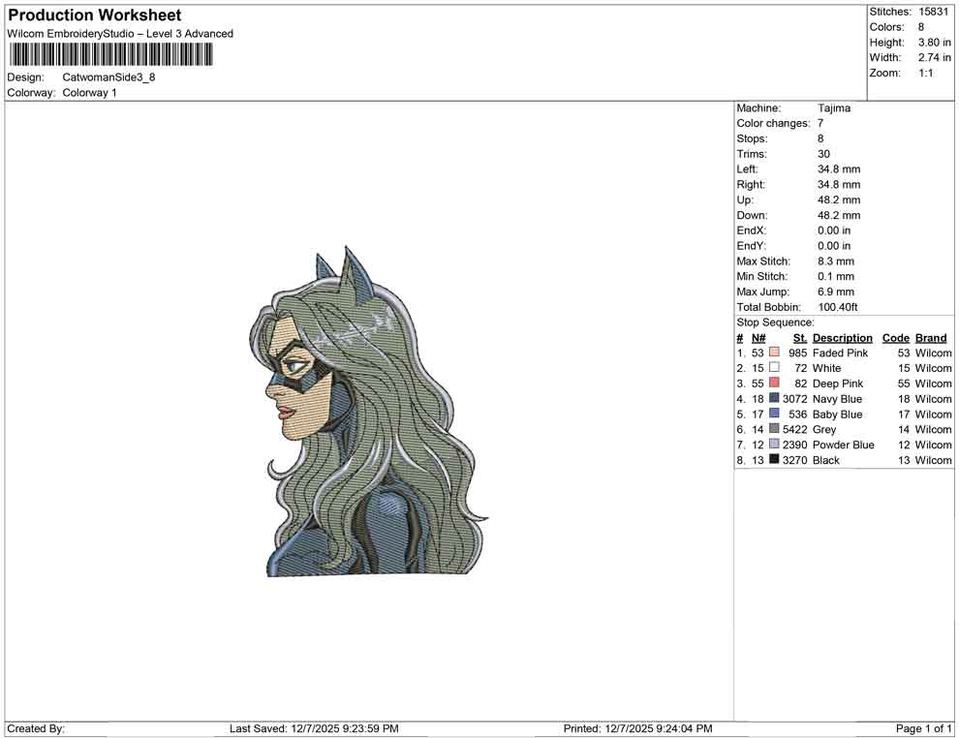Click the Machine value Tajima

tap(835, 108)
